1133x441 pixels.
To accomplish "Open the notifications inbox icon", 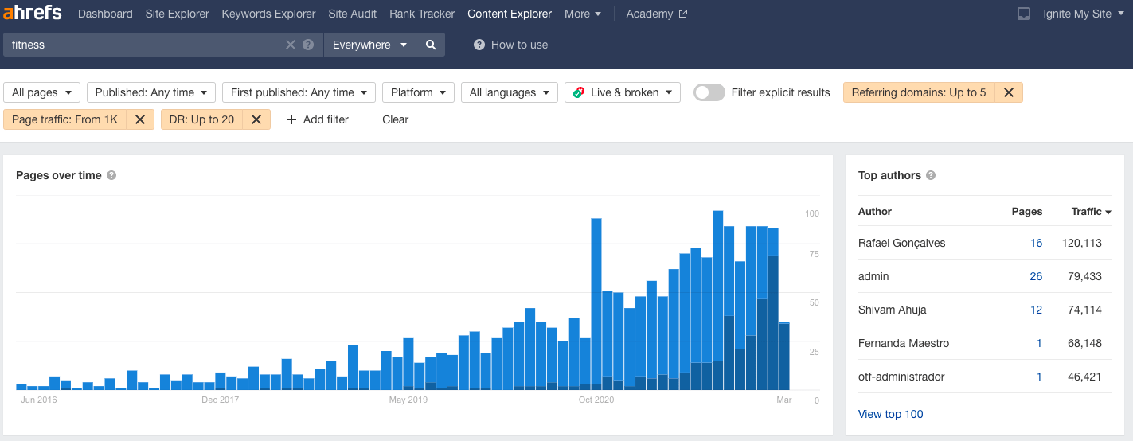I will tap(1024, 14).
